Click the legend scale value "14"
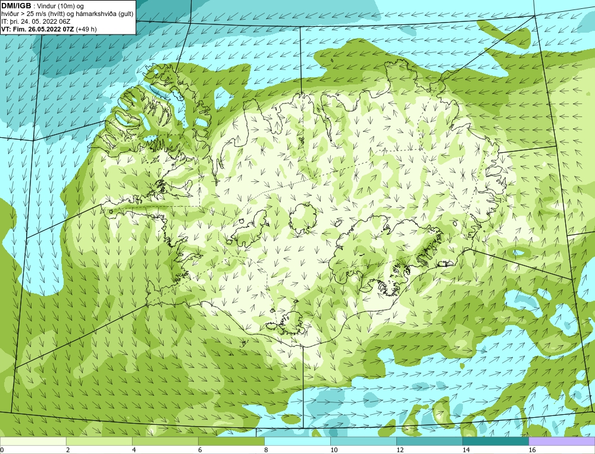 (x=466, y=450)
